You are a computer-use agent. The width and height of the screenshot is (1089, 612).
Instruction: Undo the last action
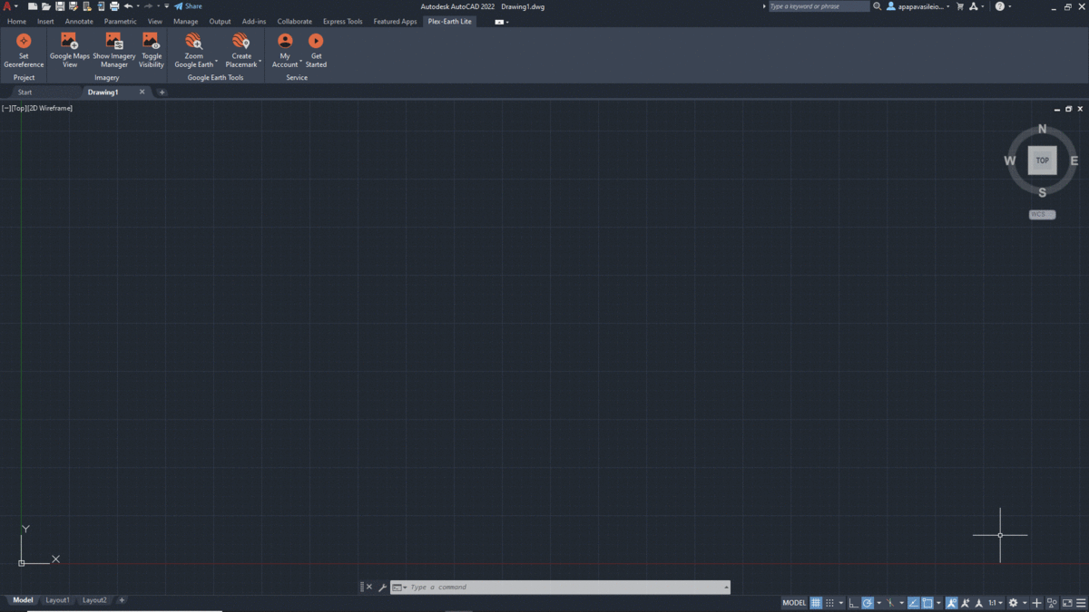pyautogui.click(x=128, y=6)
